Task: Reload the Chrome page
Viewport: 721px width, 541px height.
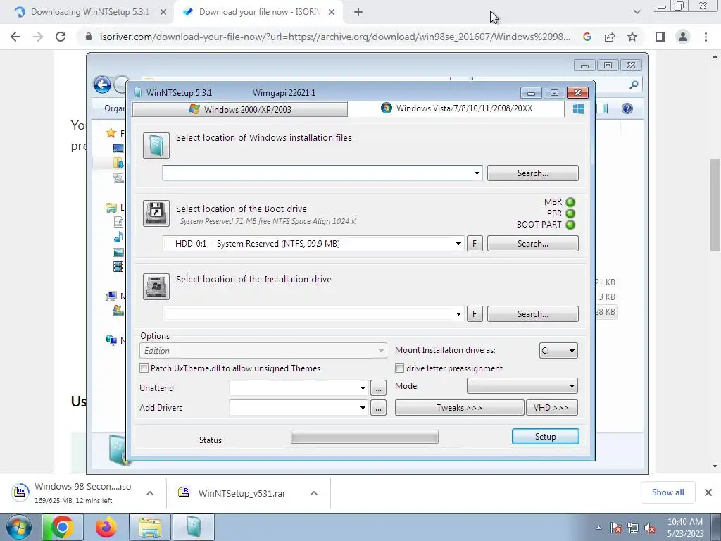Action: [61, 37]
